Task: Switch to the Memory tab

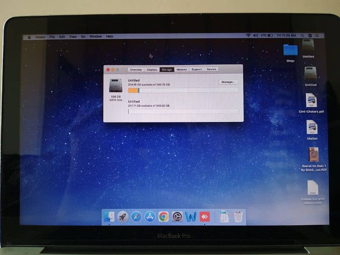Action: (181, 69)
